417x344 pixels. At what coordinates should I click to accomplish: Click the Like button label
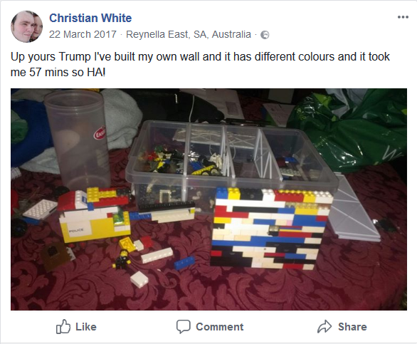[x=86, y=327]
